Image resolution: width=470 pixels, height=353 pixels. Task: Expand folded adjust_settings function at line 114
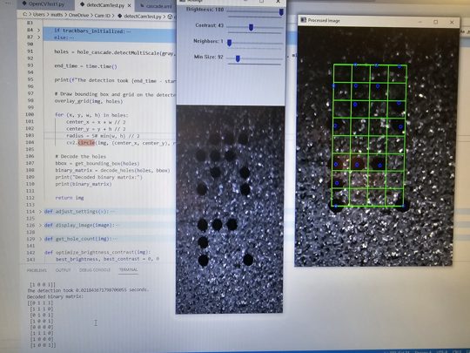point(40,212)
